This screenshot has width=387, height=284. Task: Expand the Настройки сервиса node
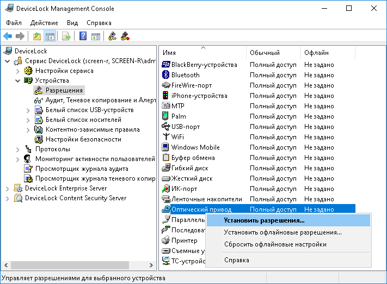pyautogui.click(x=17, y=71)
